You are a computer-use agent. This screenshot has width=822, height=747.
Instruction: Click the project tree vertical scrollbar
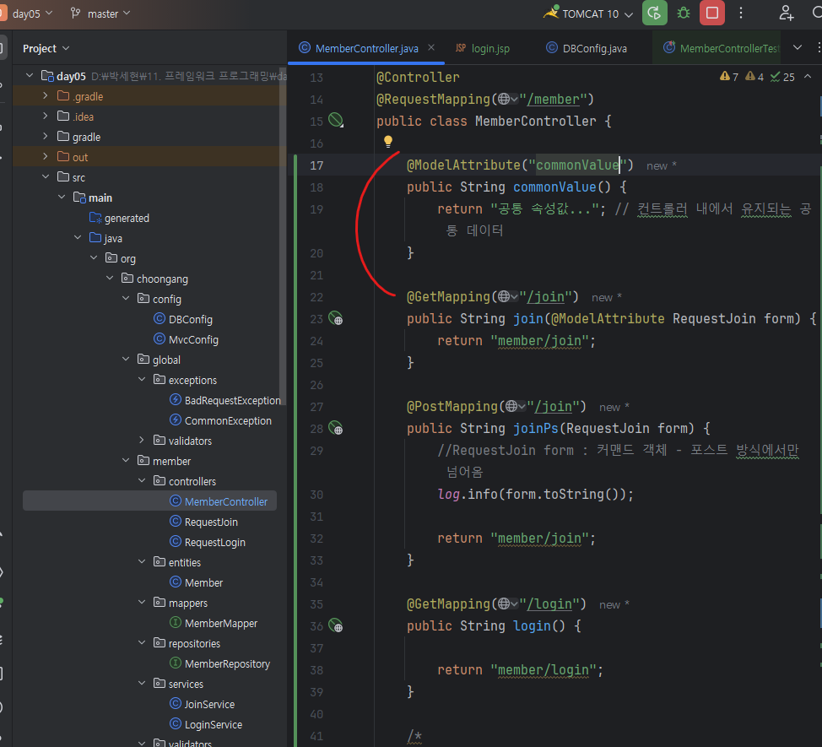(x=283, y=235)
